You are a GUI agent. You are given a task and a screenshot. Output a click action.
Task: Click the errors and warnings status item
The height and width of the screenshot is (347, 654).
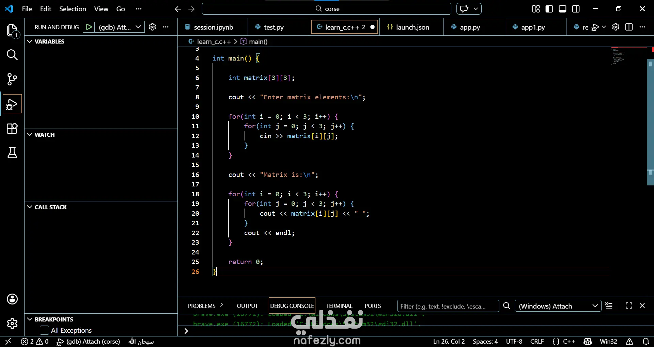point(35,341)
